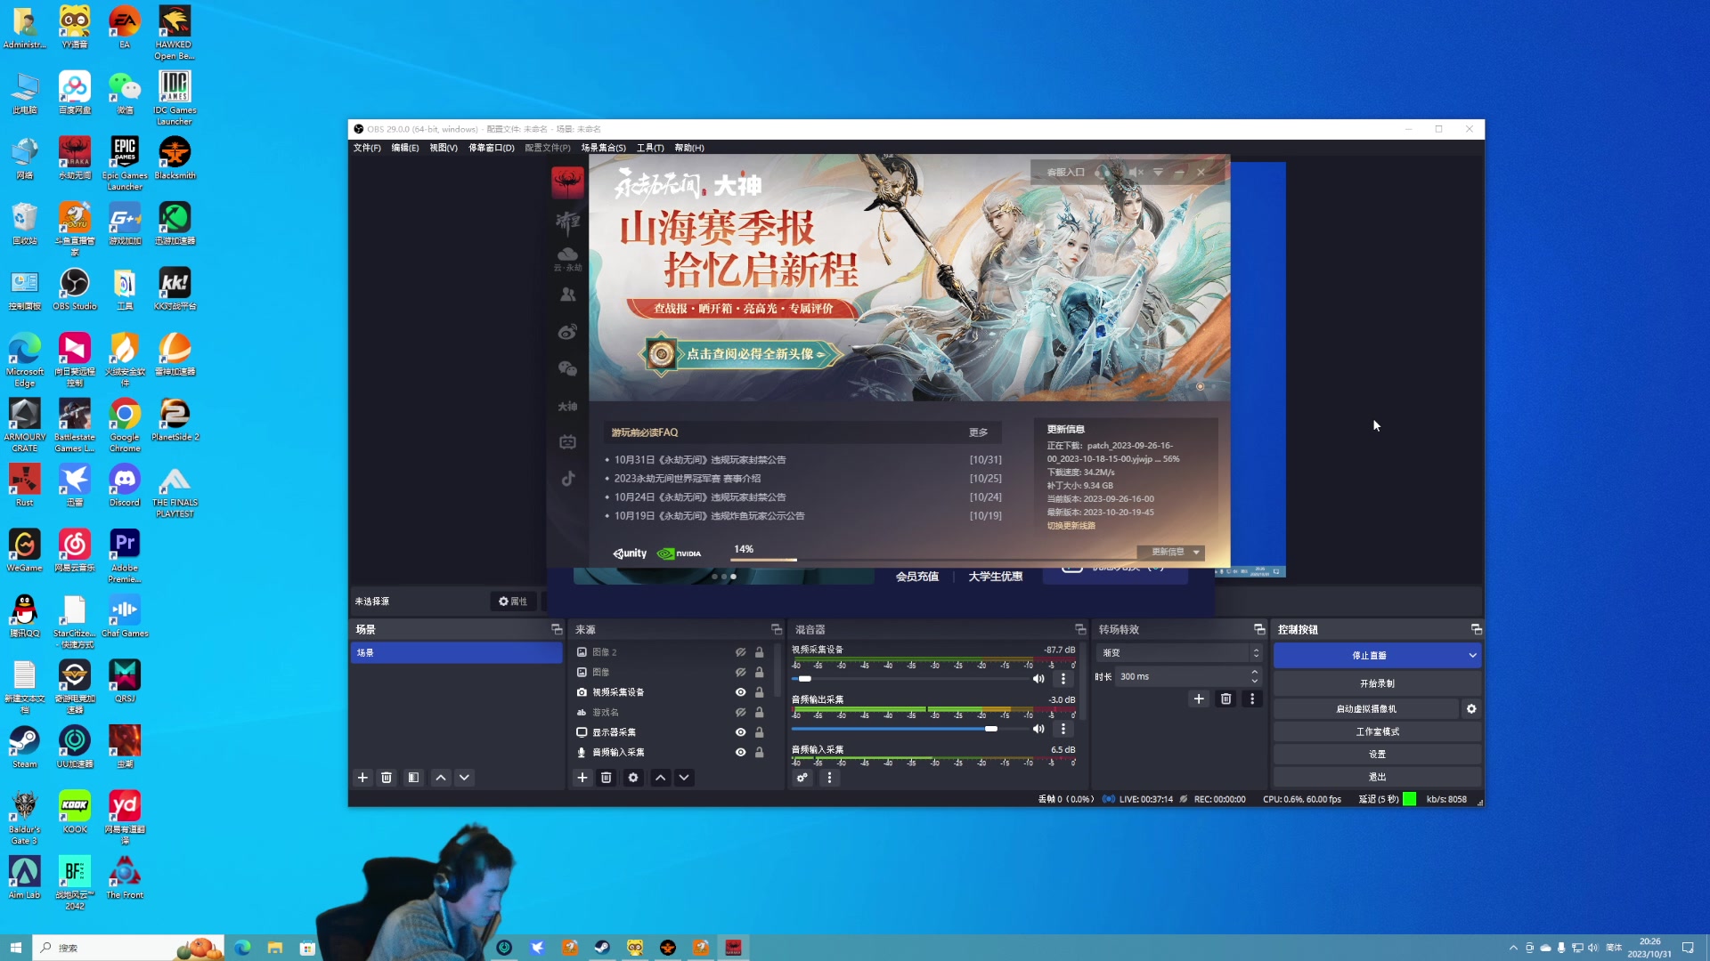Add a new source with the plus icon

[582, 778]
